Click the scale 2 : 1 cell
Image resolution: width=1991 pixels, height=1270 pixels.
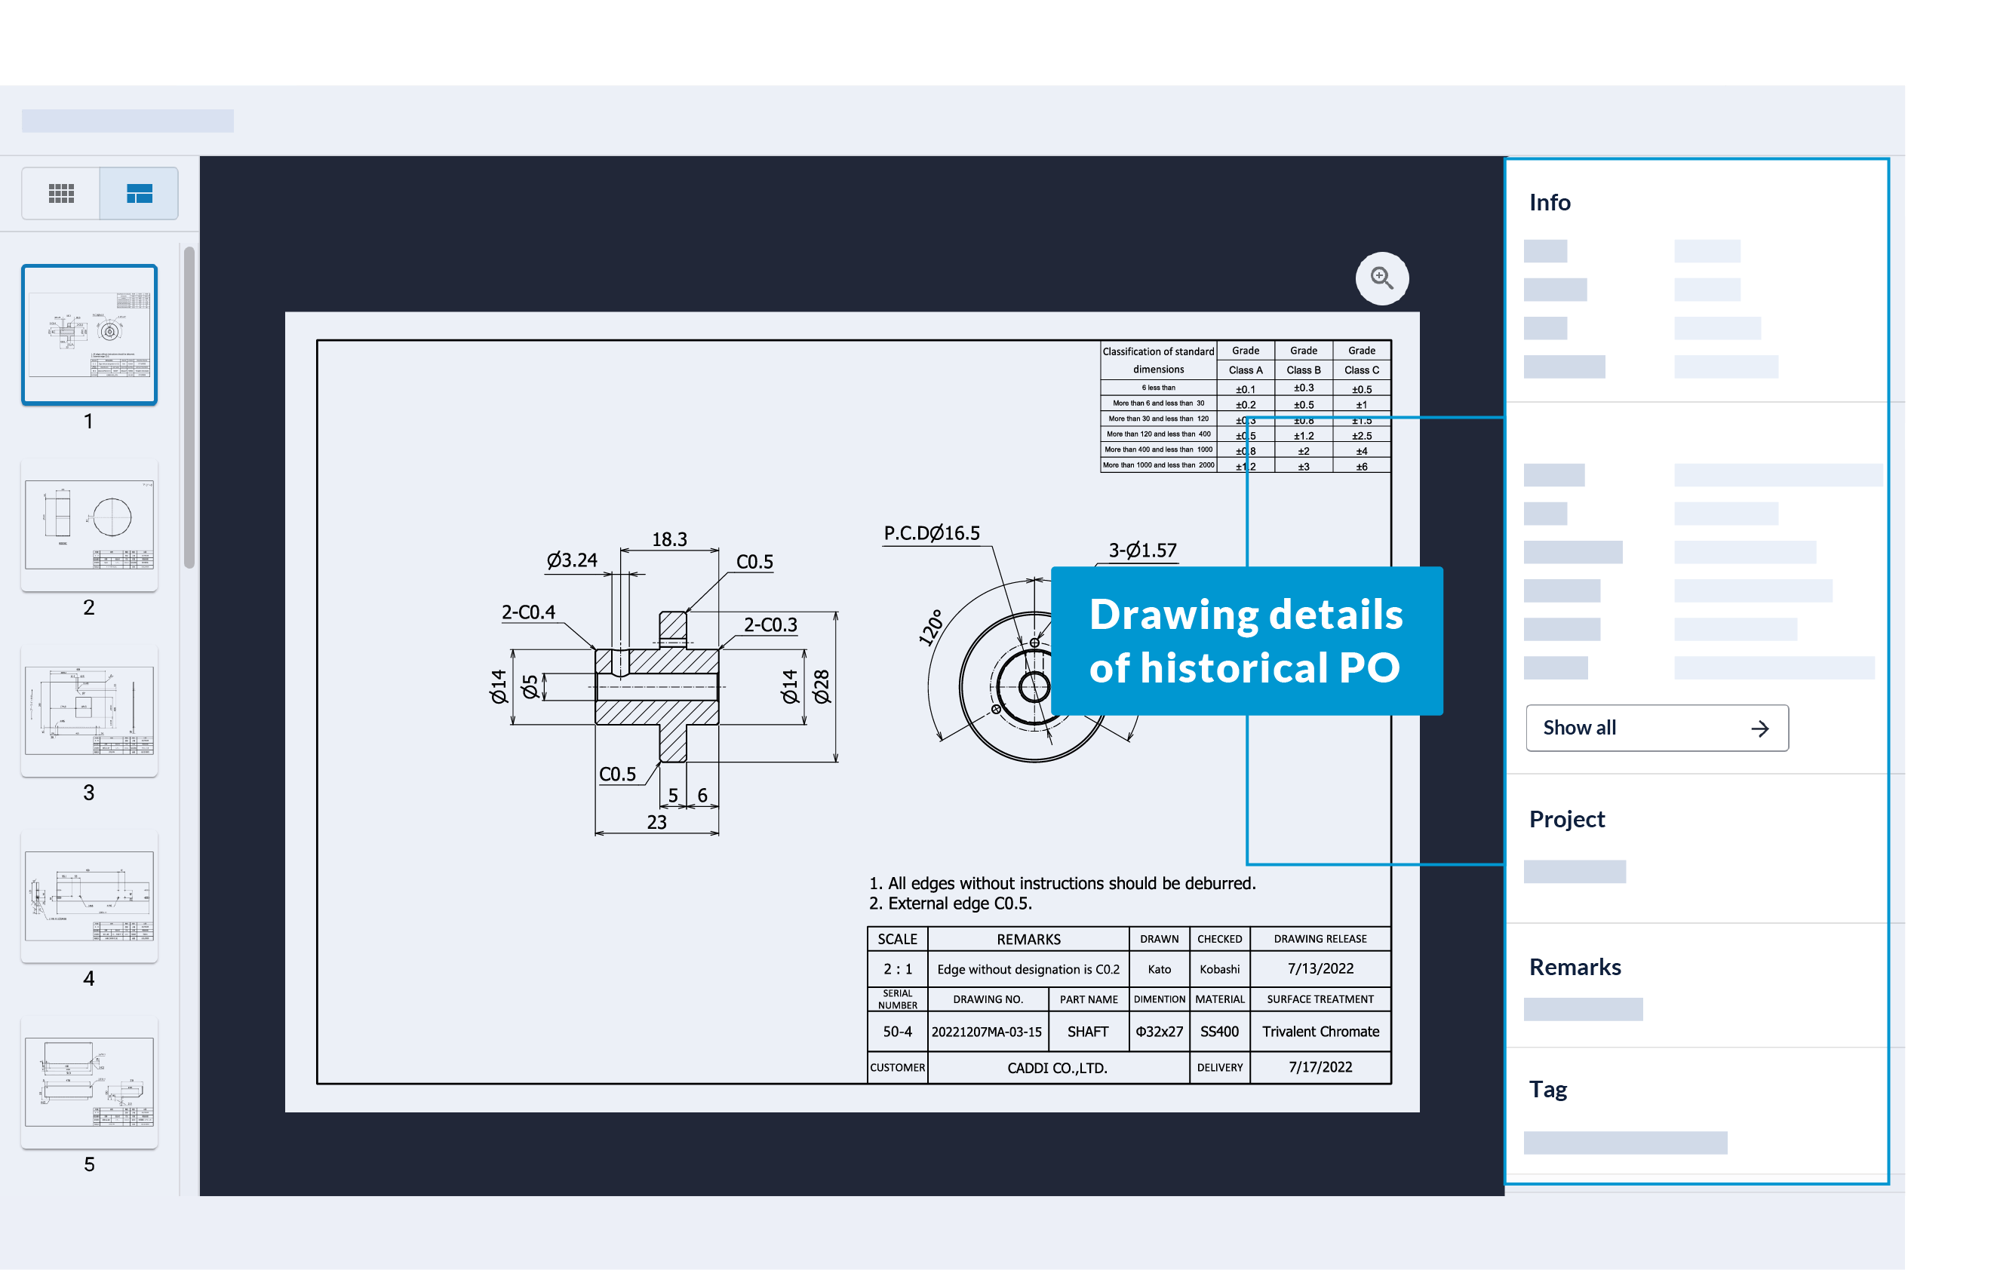[x=898, y=968]
